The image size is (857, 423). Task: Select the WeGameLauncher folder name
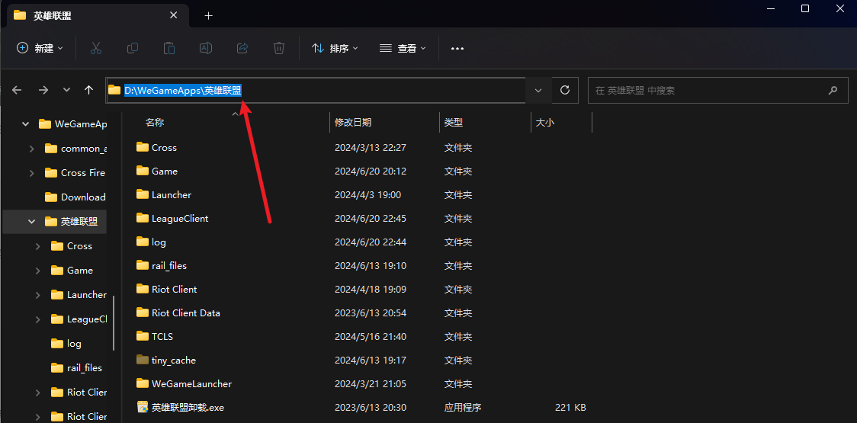tap(192, 383)
